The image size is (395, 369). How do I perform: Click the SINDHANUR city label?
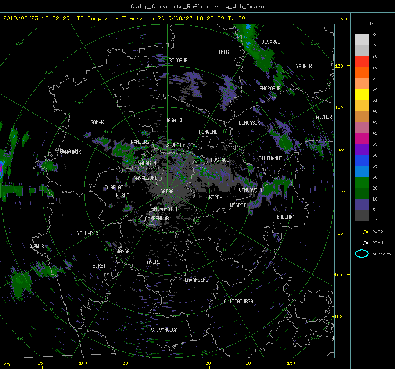(x=270, y=158)
